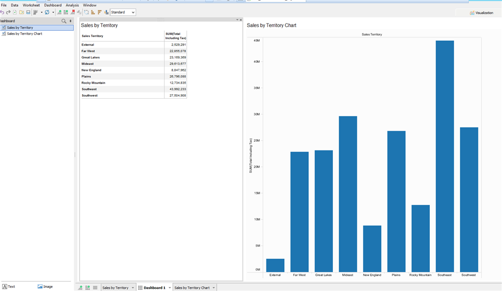502x291 pixels.
Task: Open Sales by Territory Chart tab dropdown
Action: (214, 287)
